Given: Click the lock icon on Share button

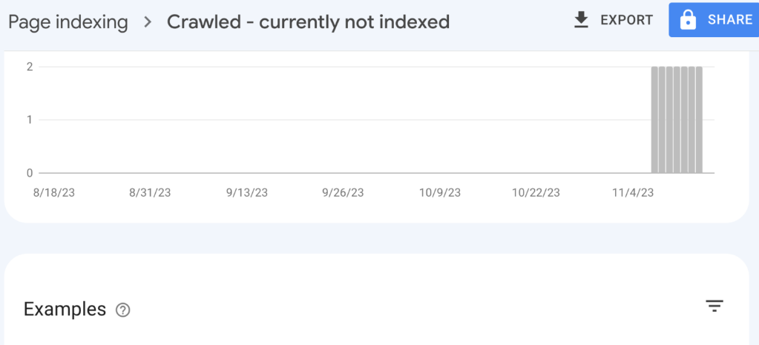Looking at the screenshot, I should pyautogui.click(x=688, y=20).
